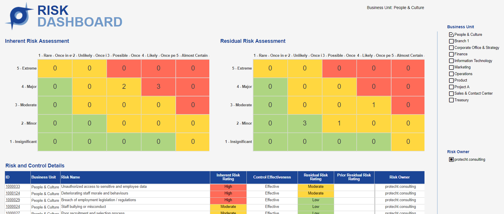This screenshot has width=504, height=214.
Task: Click inherent heatmap cell showing 2
Action: (124, 86)
